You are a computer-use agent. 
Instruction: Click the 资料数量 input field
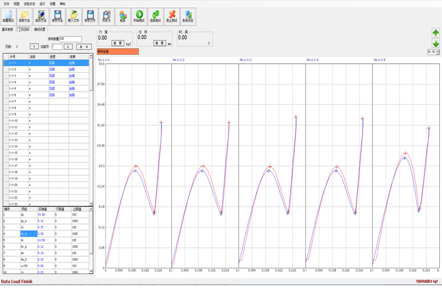coord(70,39)
